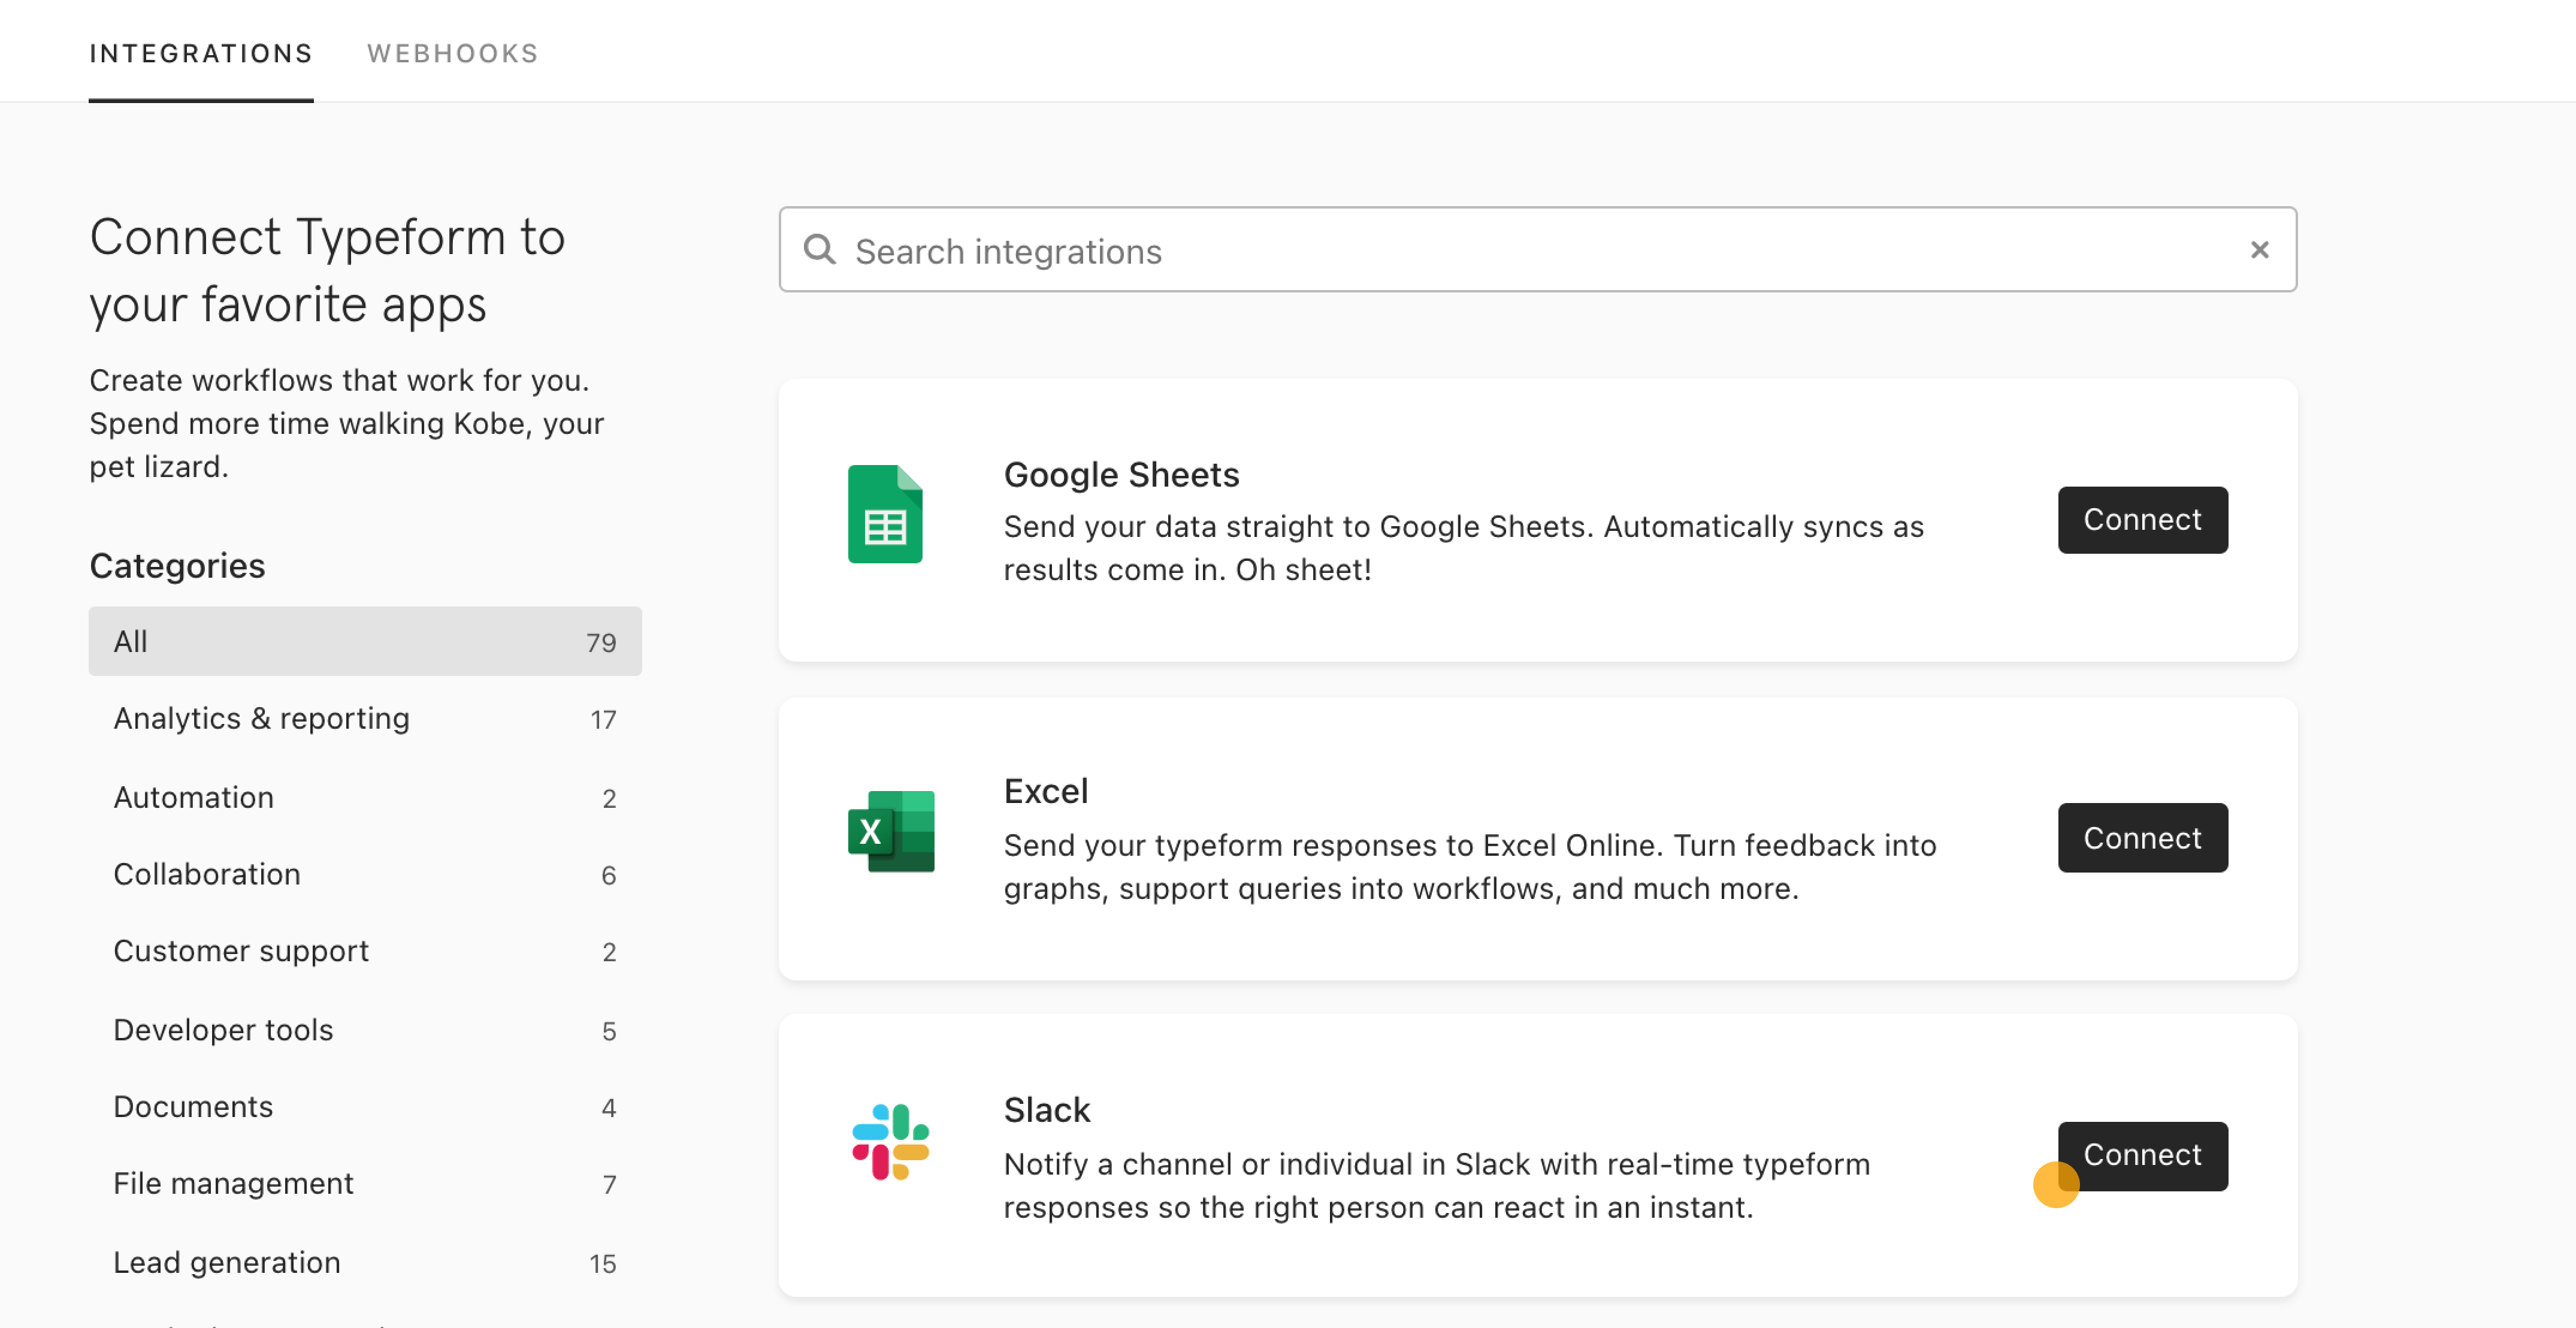This screenshot has height=1328, width=2576.
Task: Click the Google Sheets title
Action: click(1121, 475)
